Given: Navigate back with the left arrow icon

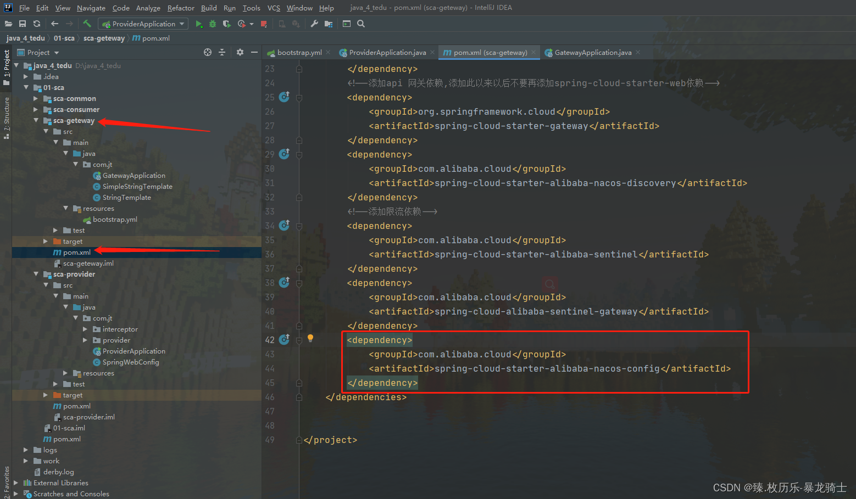Looking at the screenshot, I should [54, 24].
